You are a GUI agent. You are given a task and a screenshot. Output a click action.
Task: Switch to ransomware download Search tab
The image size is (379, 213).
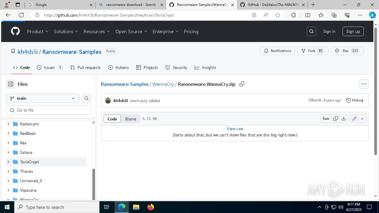coord(131,5)
